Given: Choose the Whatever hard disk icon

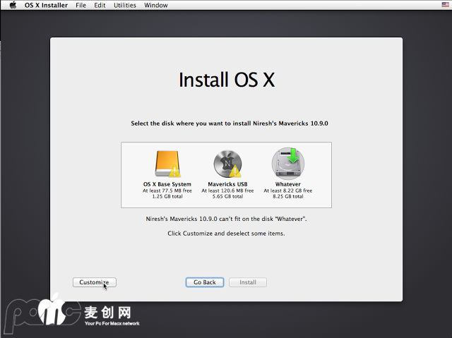Looking at the screenshot, I should pos(287,163).
